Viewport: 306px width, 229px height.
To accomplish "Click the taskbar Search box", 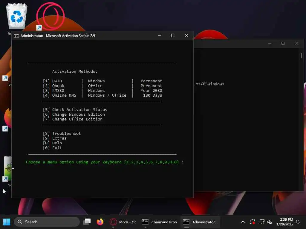I will (47, 222).
